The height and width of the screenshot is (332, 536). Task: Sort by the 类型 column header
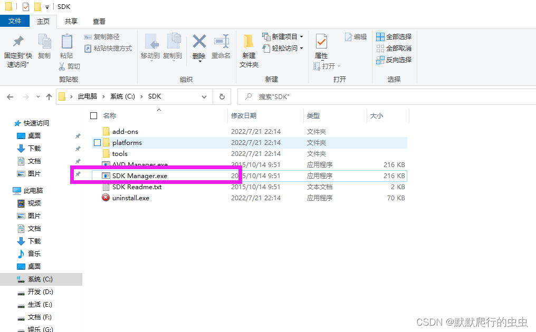[x=313, y=116]
